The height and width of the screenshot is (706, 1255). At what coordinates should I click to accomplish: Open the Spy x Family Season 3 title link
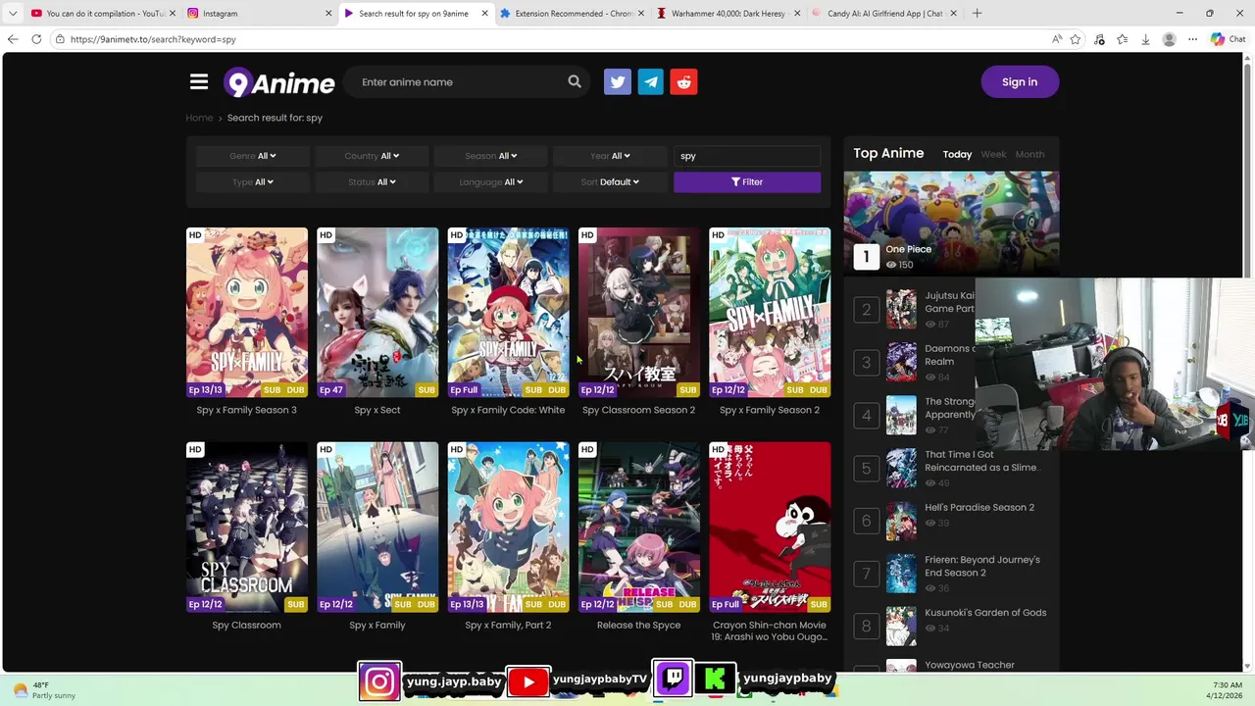246,410
